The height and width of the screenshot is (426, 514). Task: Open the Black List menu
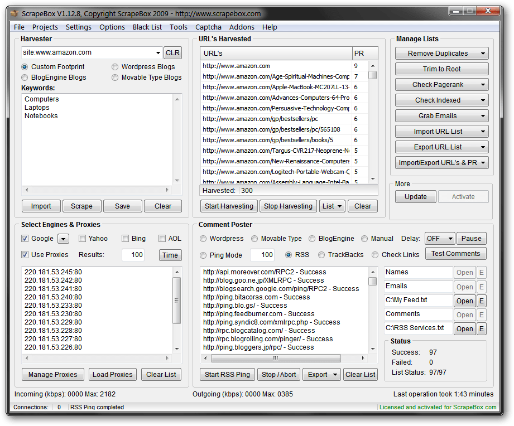(147, 27)
